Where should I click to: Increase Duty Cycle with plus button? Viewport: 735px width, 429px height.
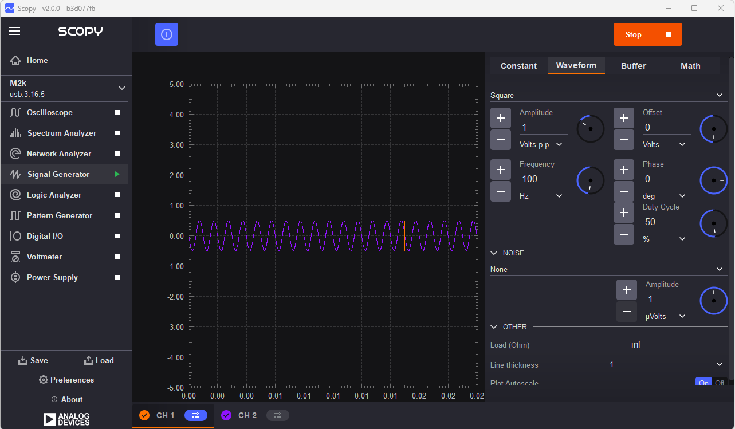pyautogui.click(x=624, y=212)
